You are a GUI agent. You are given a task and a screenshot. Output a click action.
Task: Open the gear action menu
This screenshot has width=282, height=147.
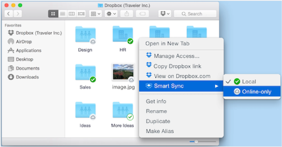pos(111,14)
